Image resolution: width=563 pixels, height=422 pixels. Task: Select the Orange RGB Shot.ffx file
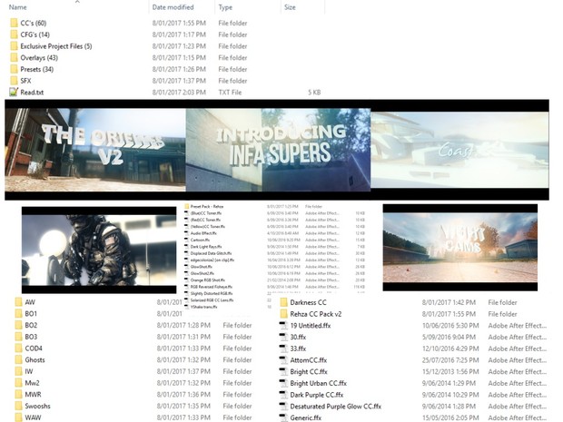(208, 280)
